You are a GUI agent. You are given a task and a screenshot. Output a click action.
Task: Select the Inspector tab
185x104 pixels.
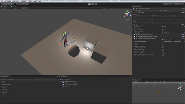pos(137,7)
